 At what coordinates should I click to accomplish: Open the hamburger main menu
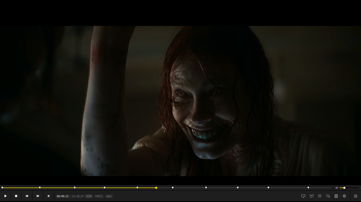[x=356, y=196]
